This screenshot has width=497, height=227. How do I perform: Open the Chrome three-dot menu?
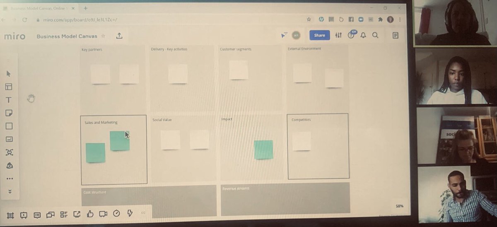click(x=400, y=19)
